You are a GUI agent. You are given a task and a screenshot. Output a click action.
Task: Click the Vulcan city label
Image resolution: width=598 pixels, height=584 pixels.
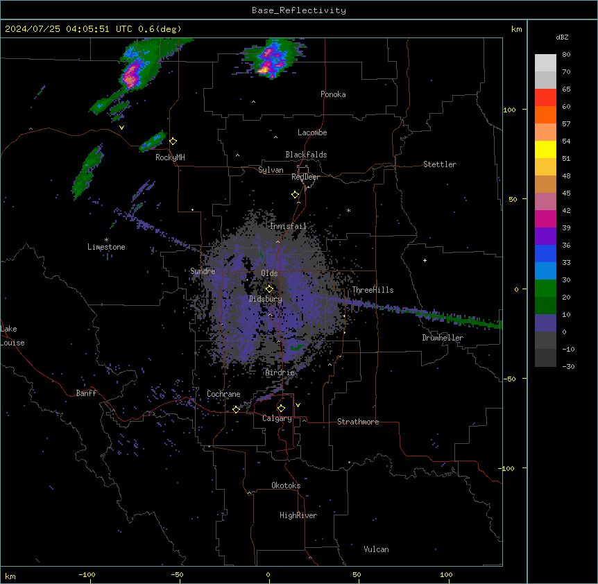pos(376,549)
